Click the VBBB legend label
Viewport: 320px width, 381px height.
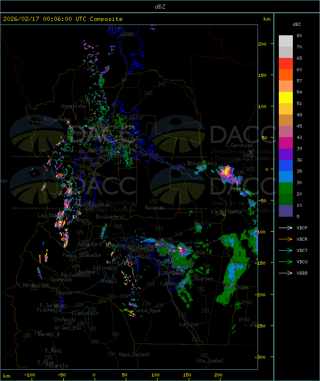tap(302, 273)
